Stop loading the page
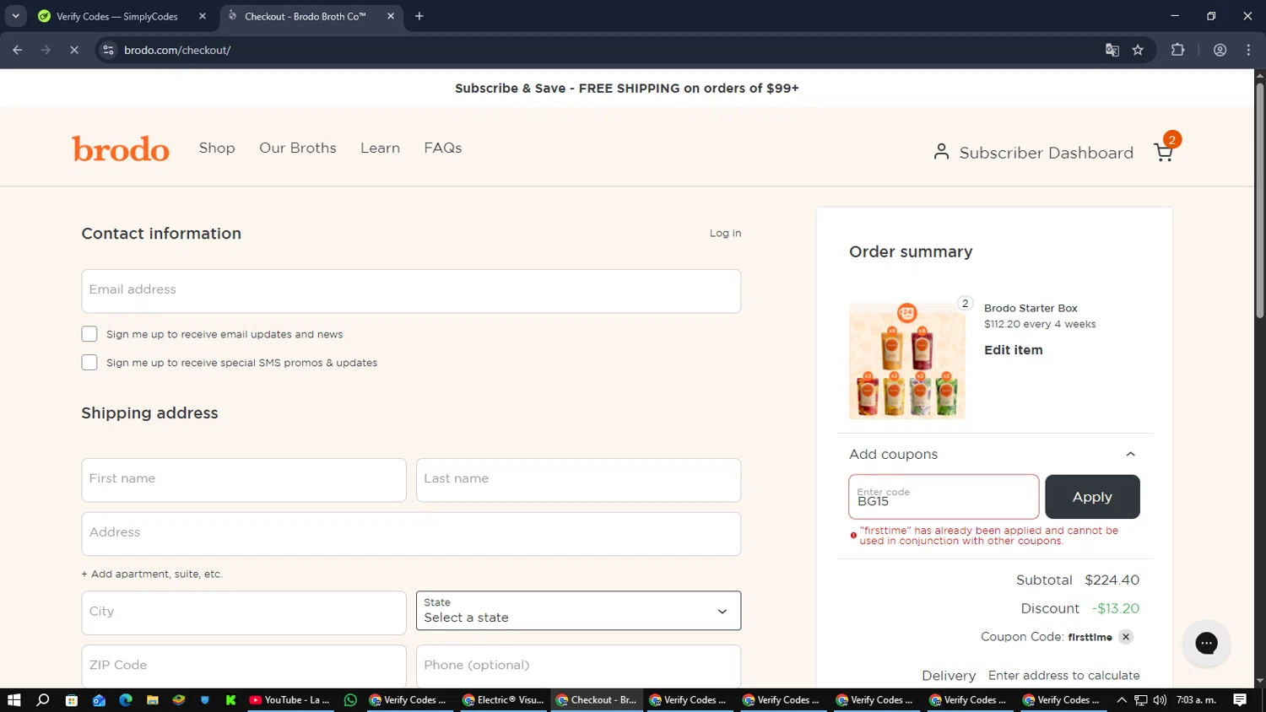Screen dimensions: 1266x712 click(74, 50)
